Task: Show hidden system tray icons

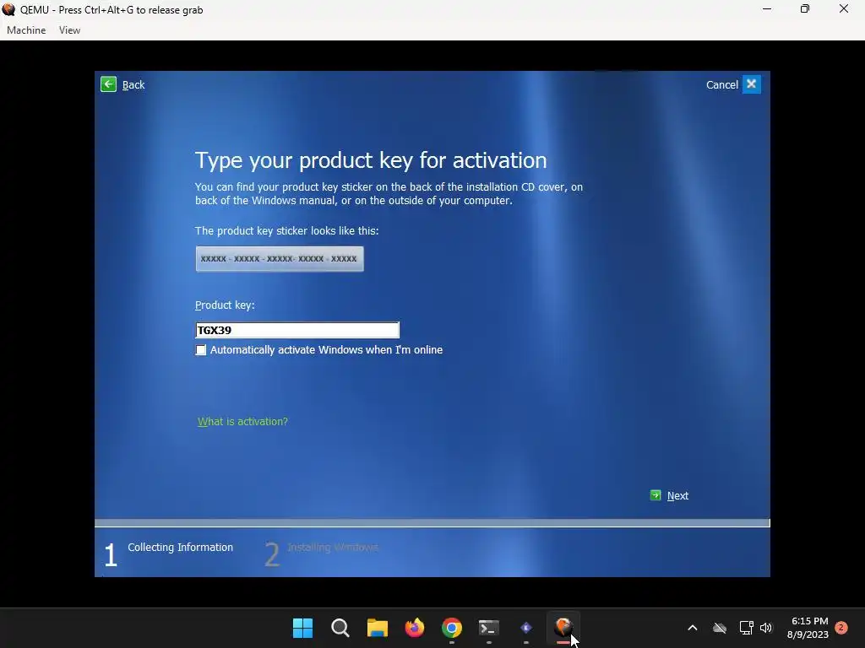Action: [x=693, y=628]
